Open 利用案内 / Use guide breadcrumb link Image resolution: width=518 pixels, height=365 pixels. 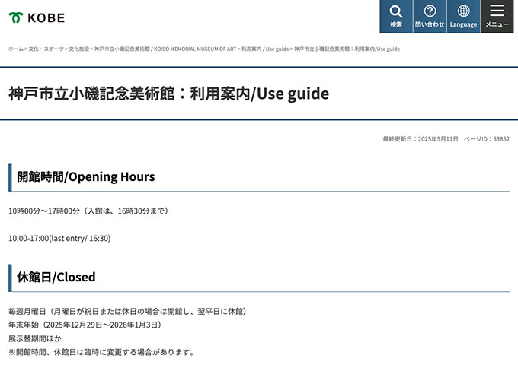point(265,49)
